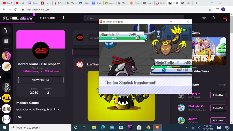Image resolution: width=233 pixels, height=131 pixels.
Task: Click the Windows taskbar search box
Action: pyautogui.click(x=40, y=127)
